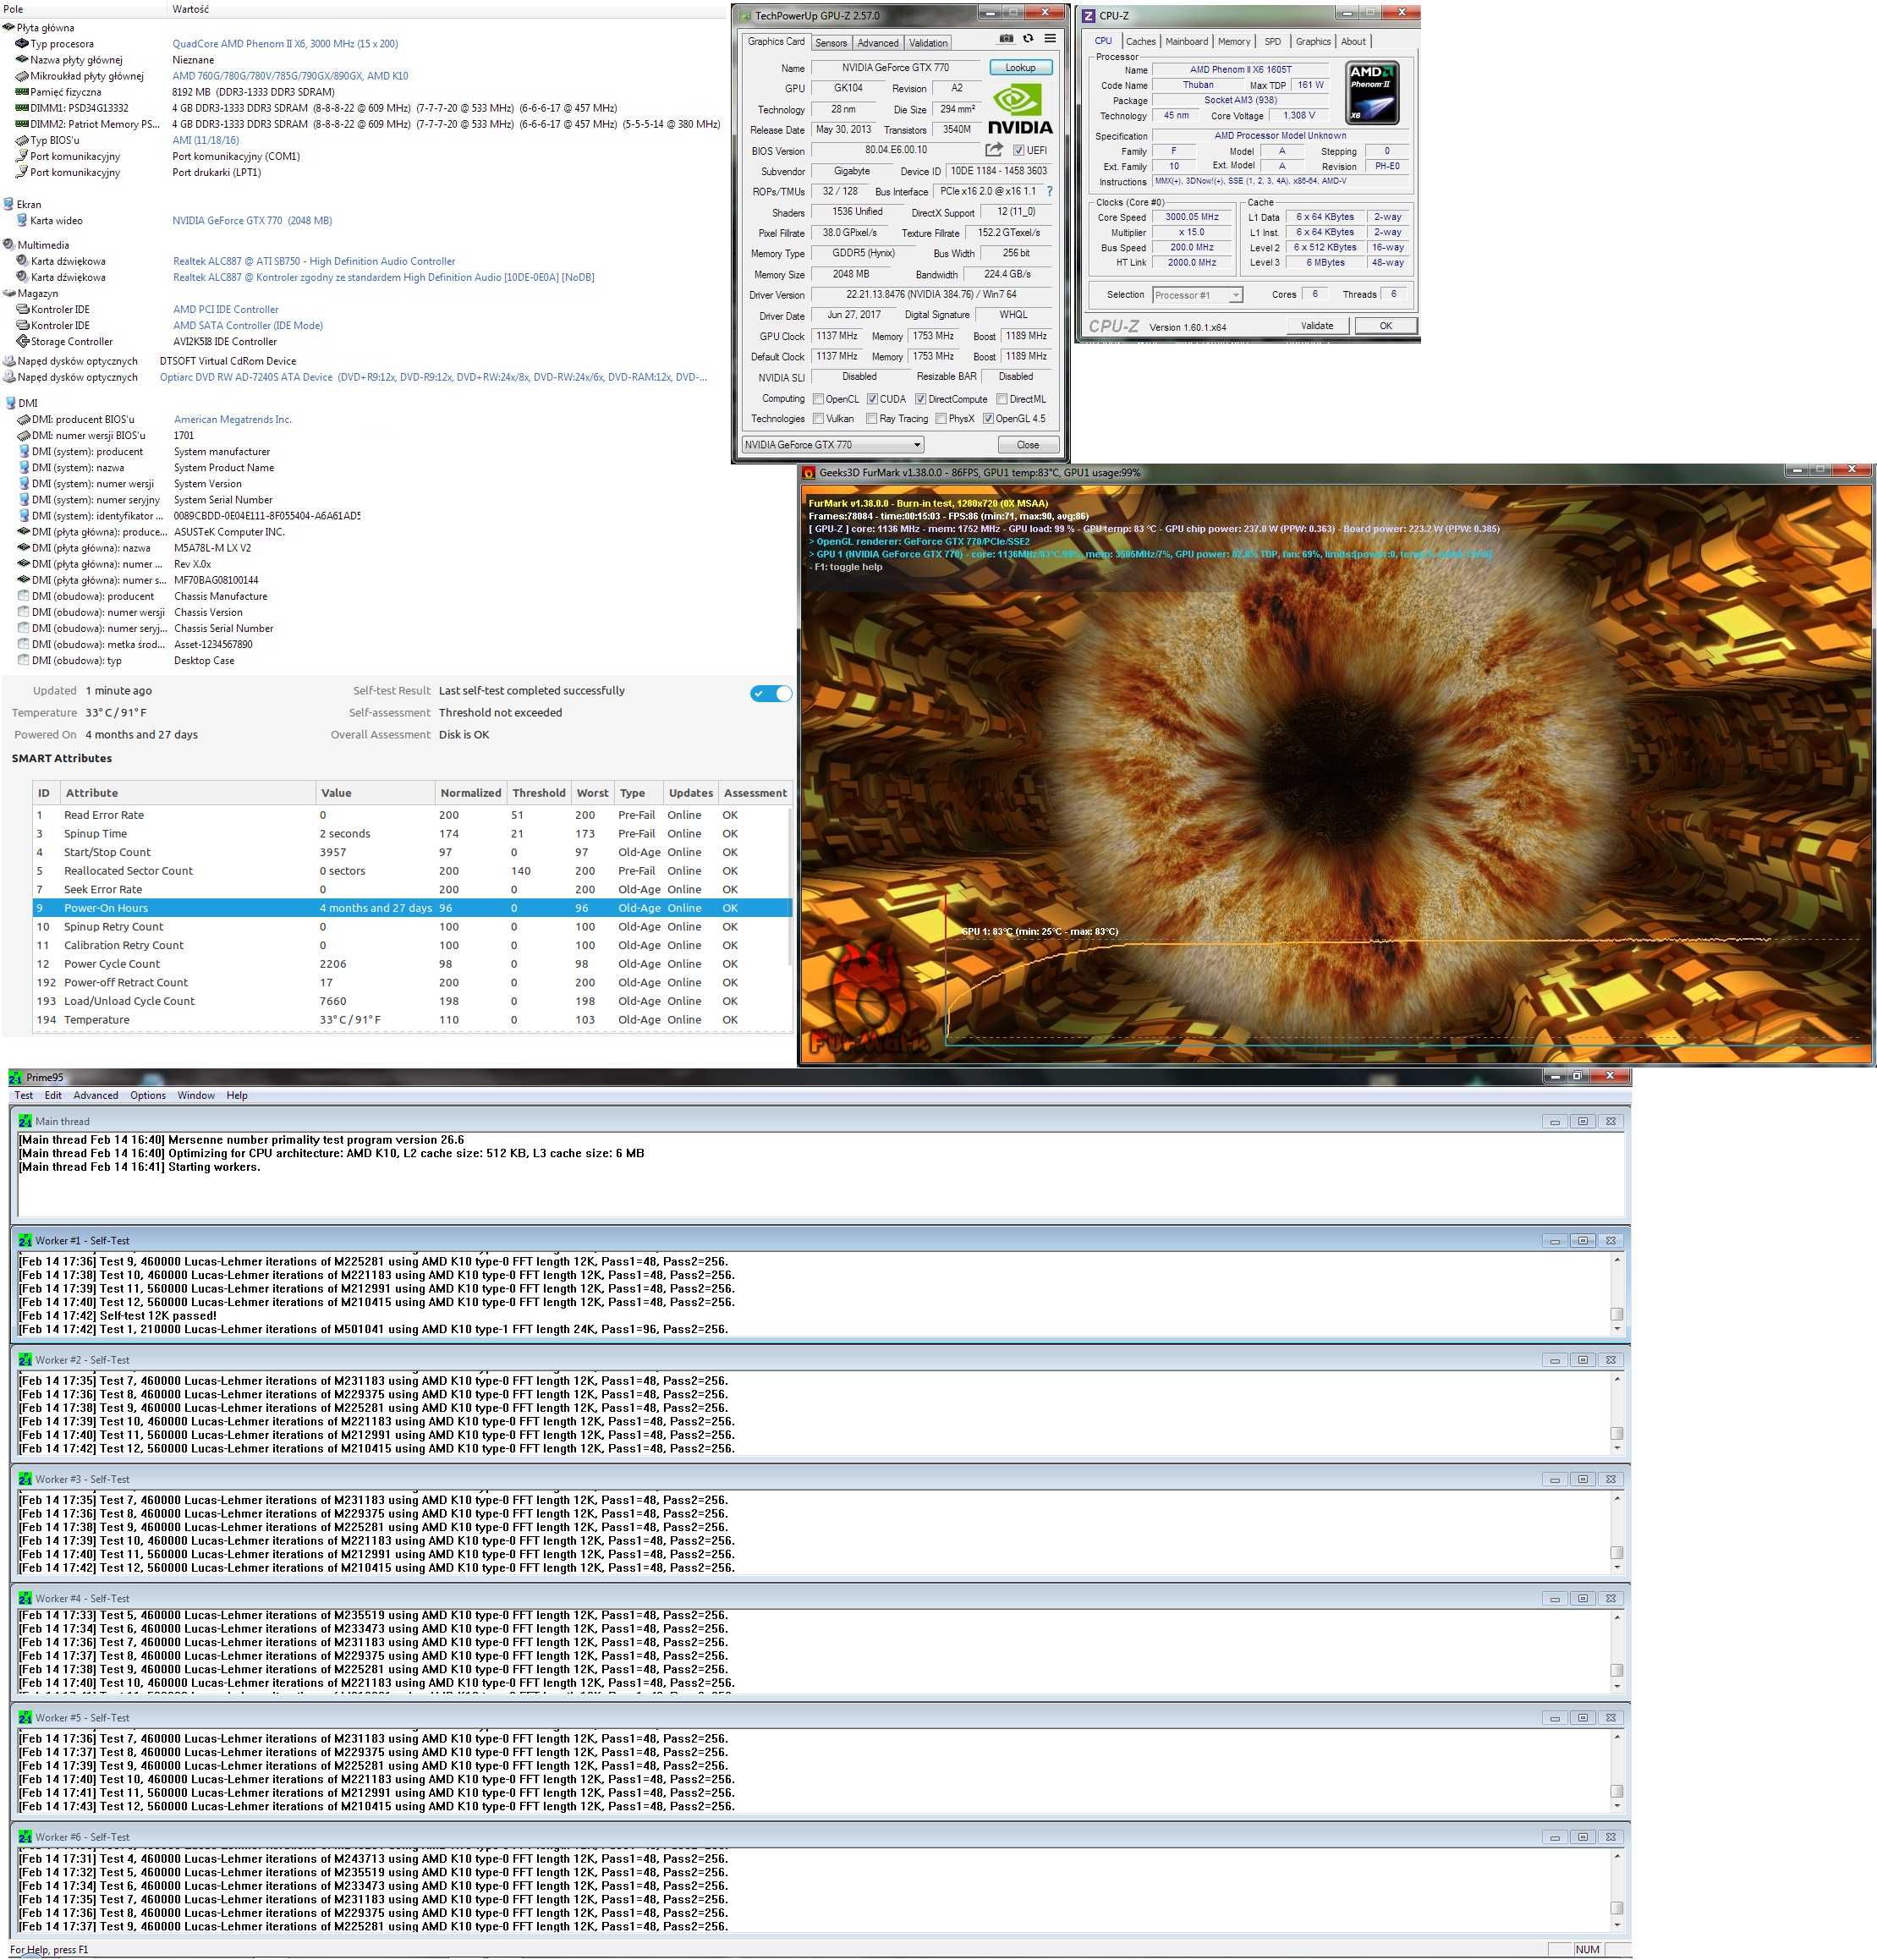Minimize the Worker #3 child window
Screen dimensions: 1877x1960
click(1554, 1479)
